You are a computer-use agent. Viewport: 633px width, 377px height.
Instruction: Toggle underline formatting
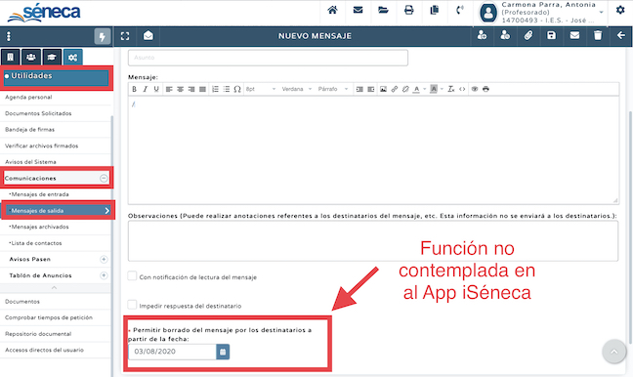(x=156, y=89)
